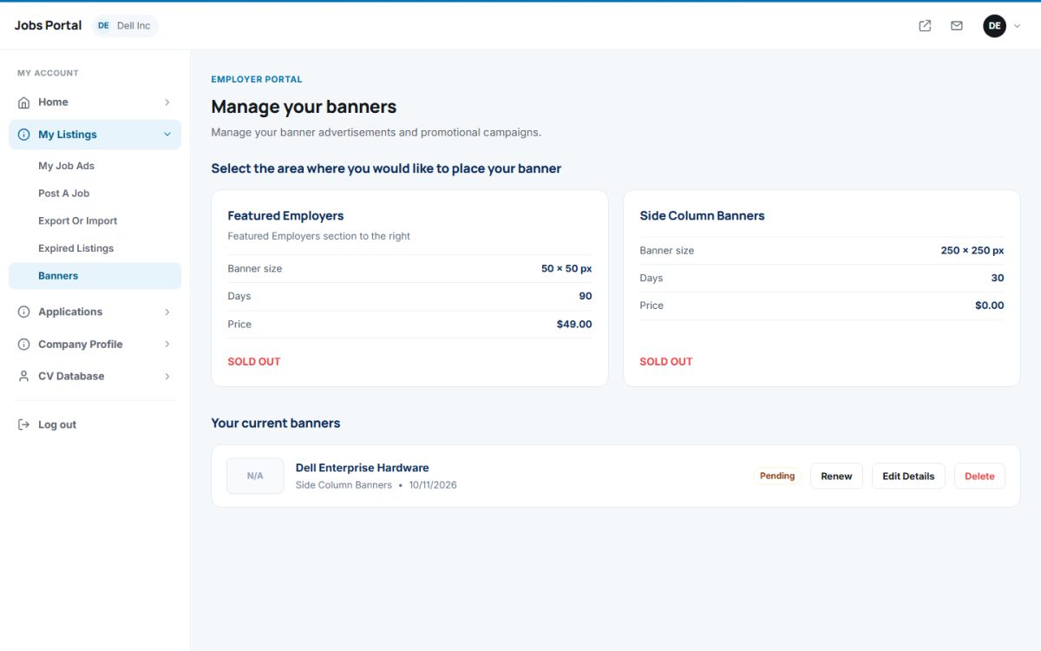Open the account menu chevron beside avatar
Image resolution: width=1041 pixels, height=651 pixels.
(1018, 26)
